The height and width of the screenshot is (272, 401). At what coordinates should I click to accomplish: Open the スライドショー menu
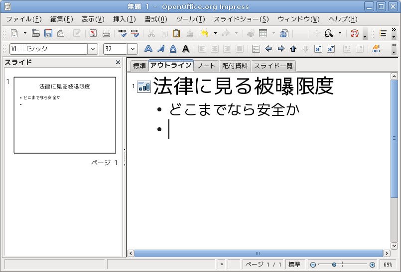[x=241, y=19]
